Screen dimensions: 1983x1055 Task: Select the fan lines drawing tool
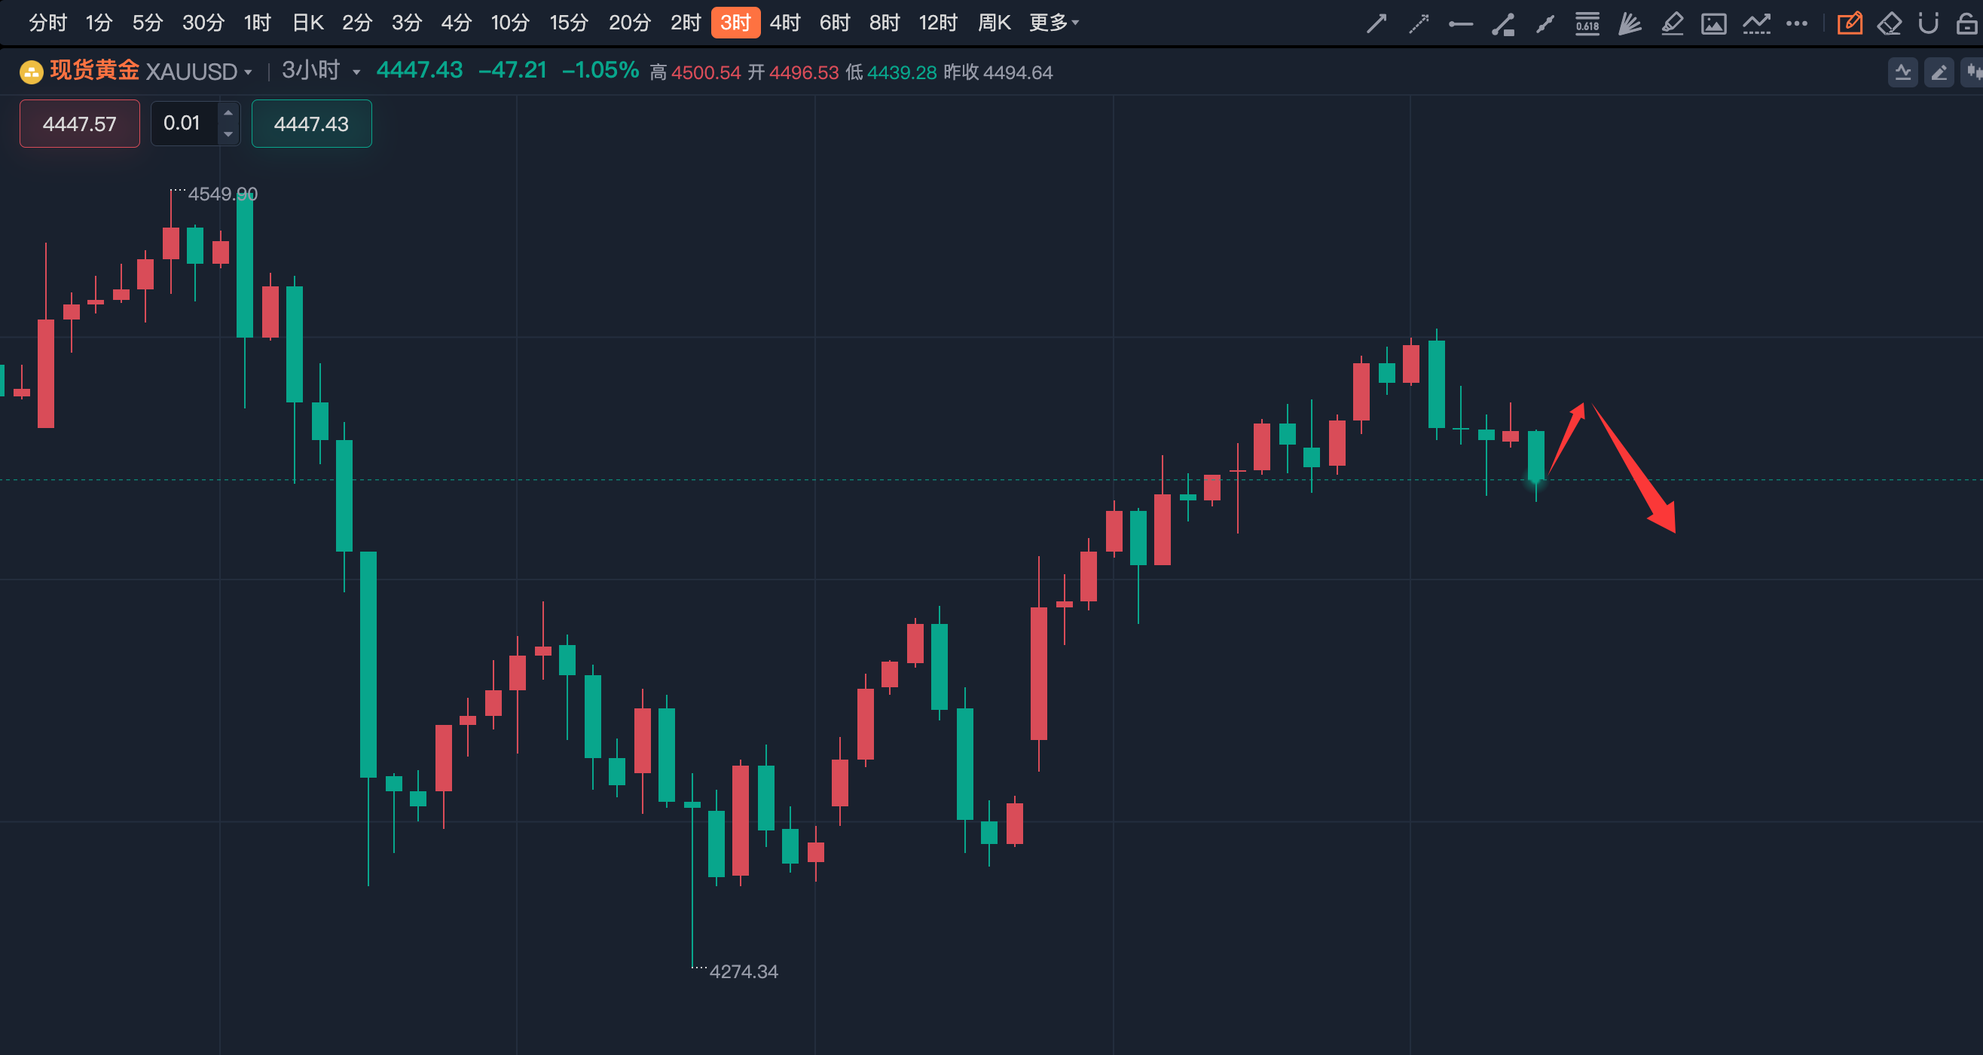point(1629,23)
